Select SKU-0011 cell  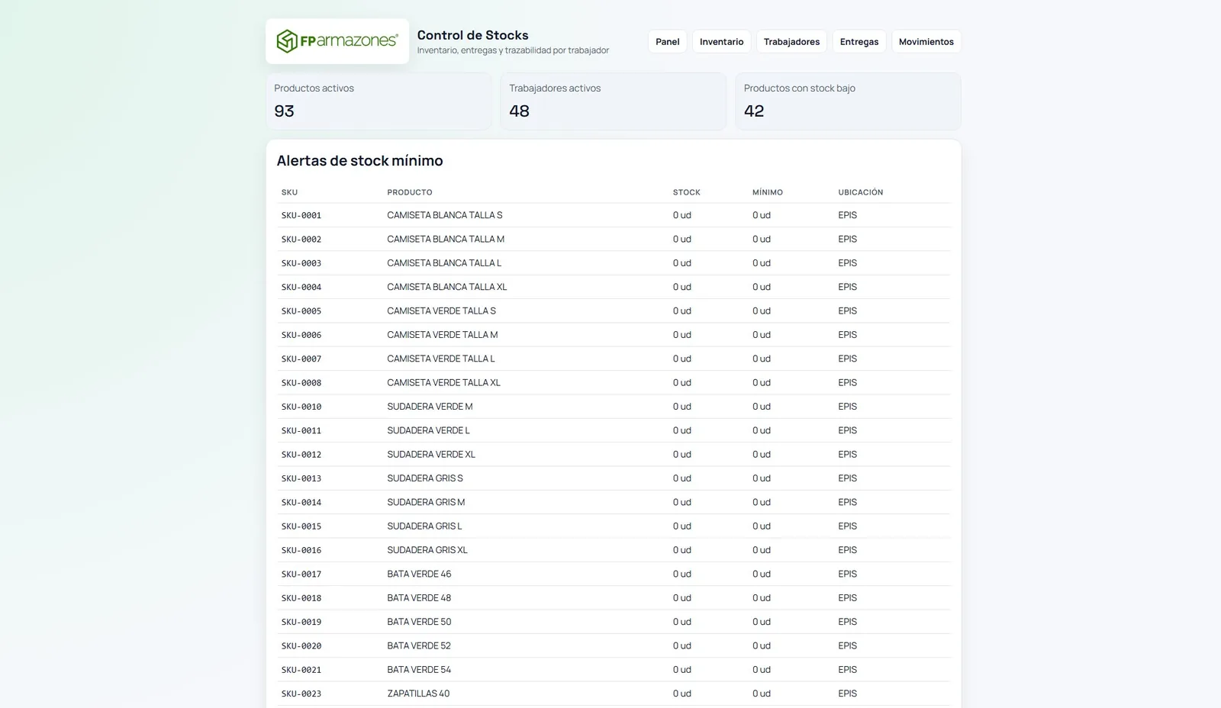click(301, 430)
